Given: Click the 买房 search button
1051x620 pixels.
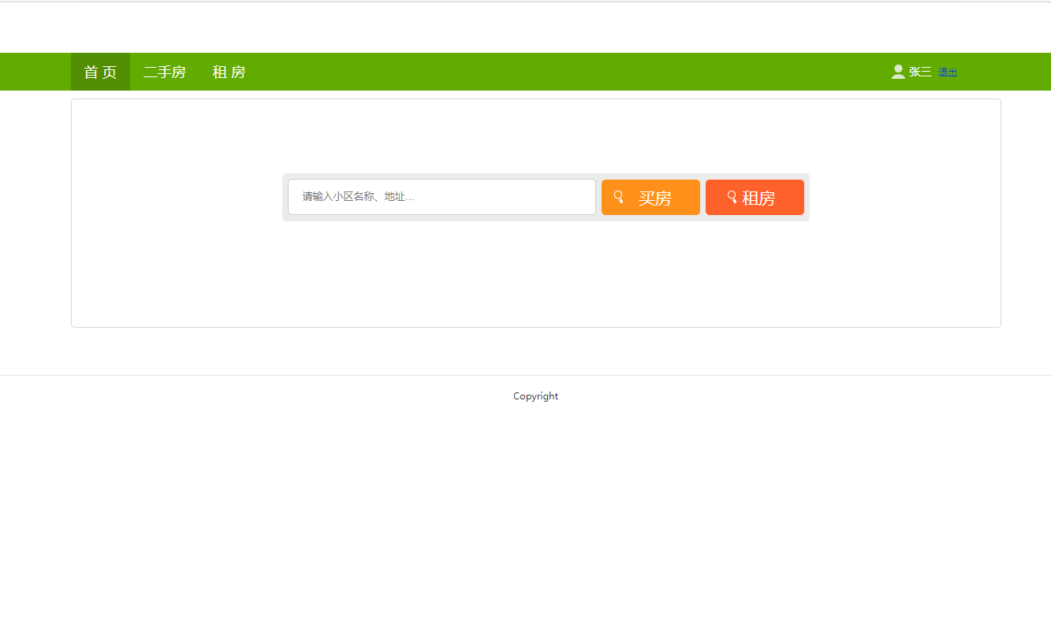Looking at the screenshot, I should coord(650,197).
